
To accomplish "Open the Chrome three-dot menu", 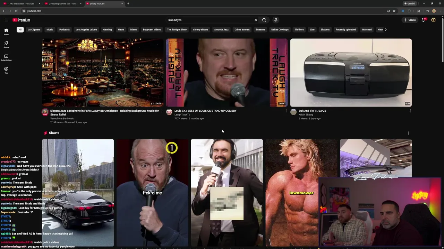I will coord(439,11).
